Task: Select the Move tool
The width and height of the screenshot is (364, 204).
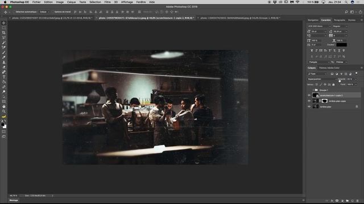Action: [4, 23]
